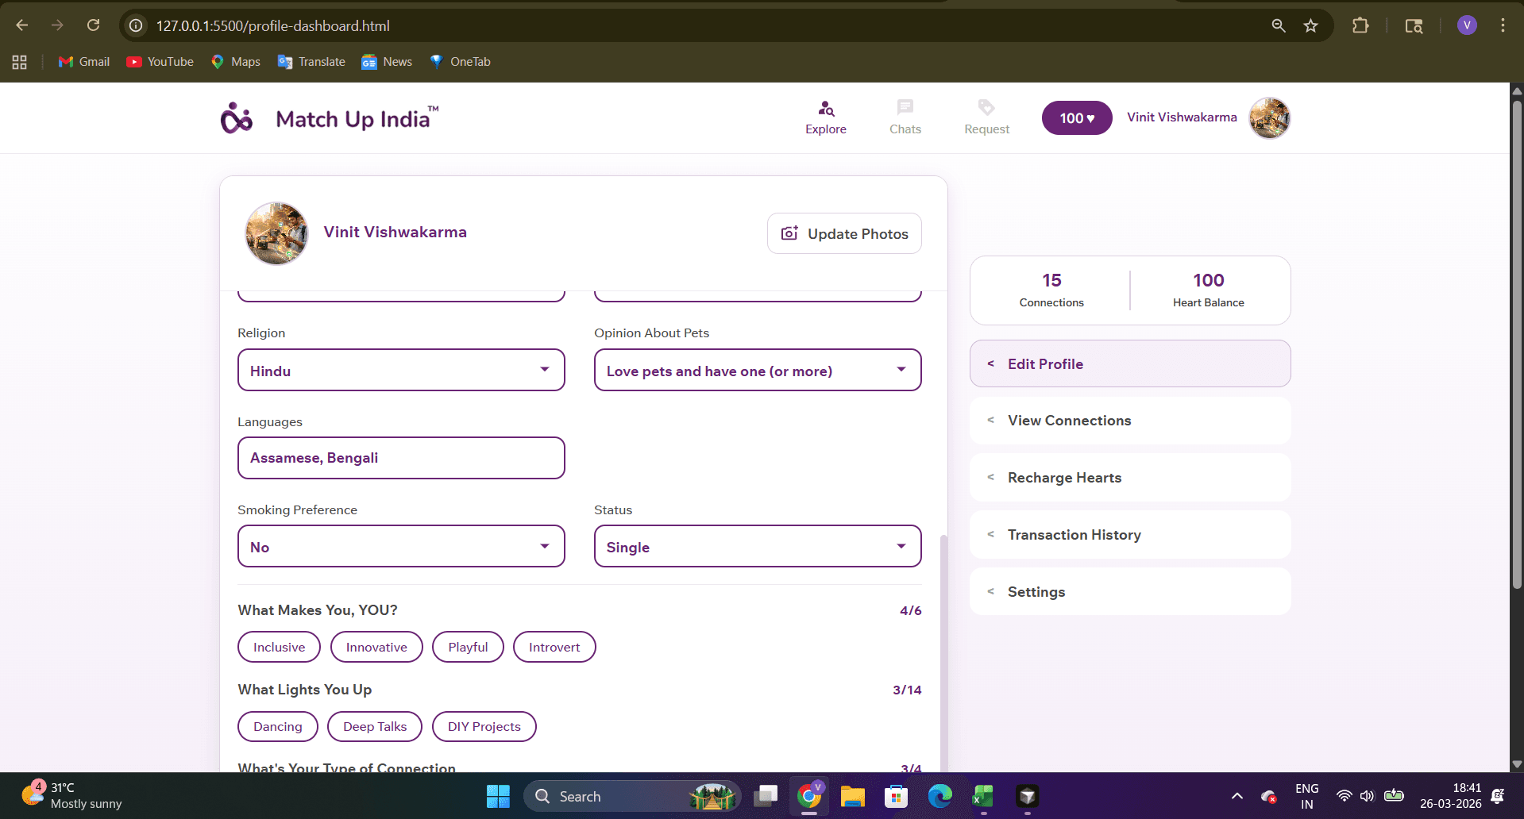Open the Request tag icon

[986, 107]
